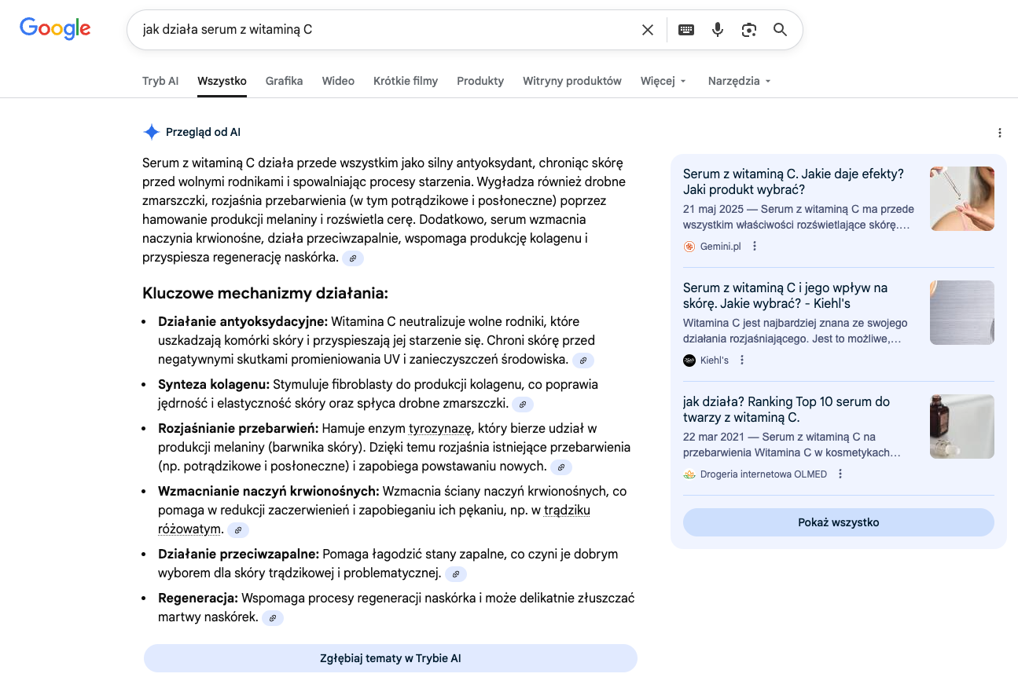This screenshot has height=681, width=1018.
Task: Open three-dot menu beside Kiehl's source
Action: tap(742, 361)
